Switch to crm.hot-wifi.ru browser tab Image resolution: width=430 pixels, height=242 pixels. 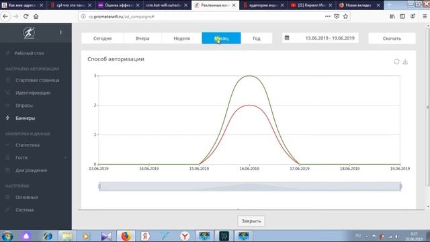tap(167, 5)
